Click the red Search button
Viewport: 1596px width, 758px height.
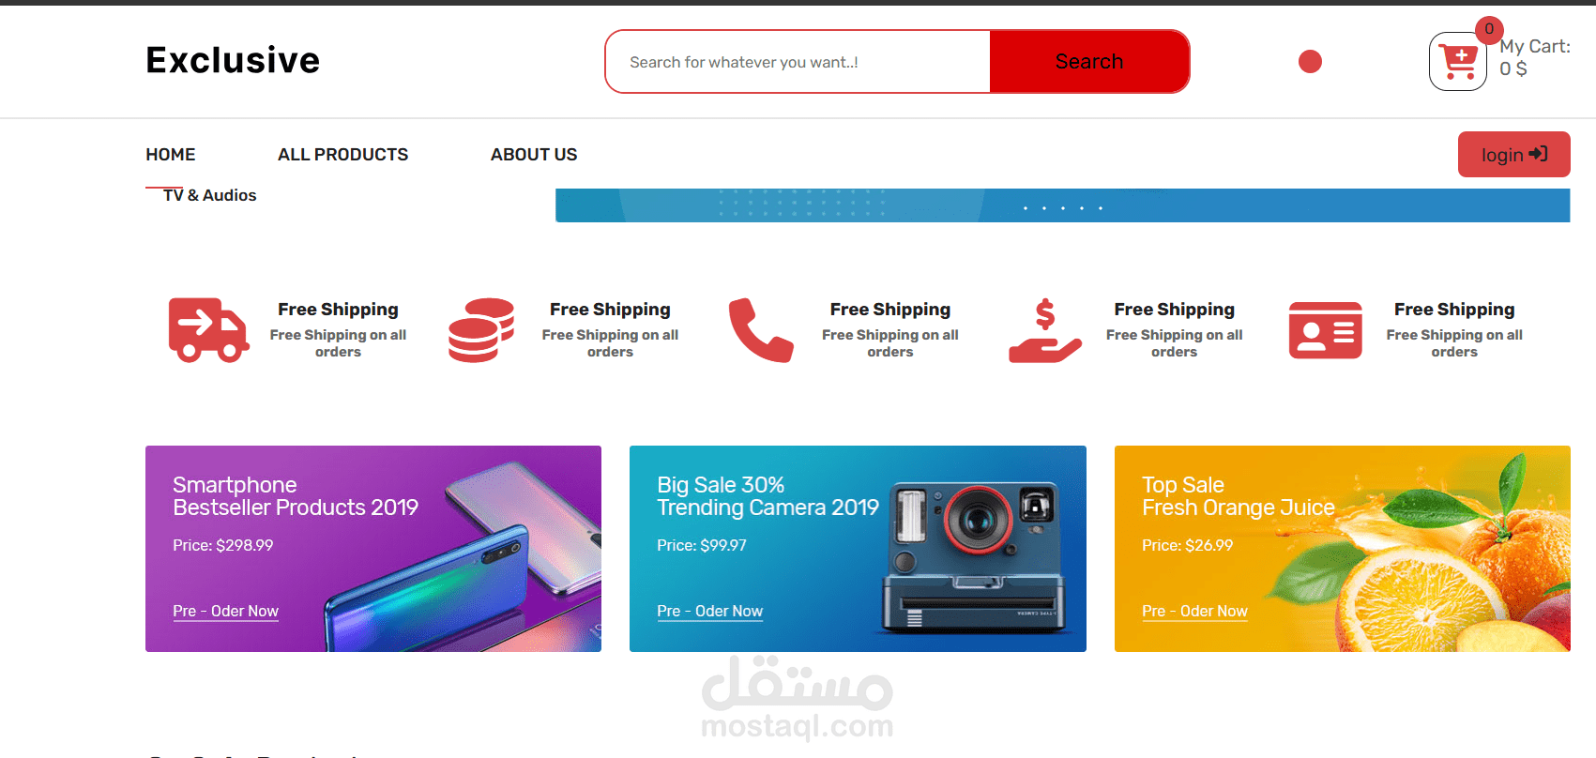point(1089,62)
